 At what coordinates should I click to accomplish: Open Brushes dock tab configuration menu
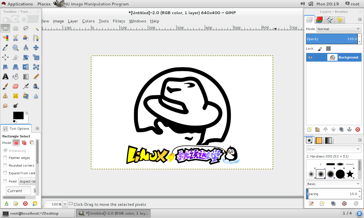[x=359, y=140]
